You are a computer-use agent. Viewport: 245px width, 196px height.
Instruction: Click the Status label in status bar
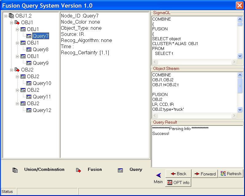[7, 192]
